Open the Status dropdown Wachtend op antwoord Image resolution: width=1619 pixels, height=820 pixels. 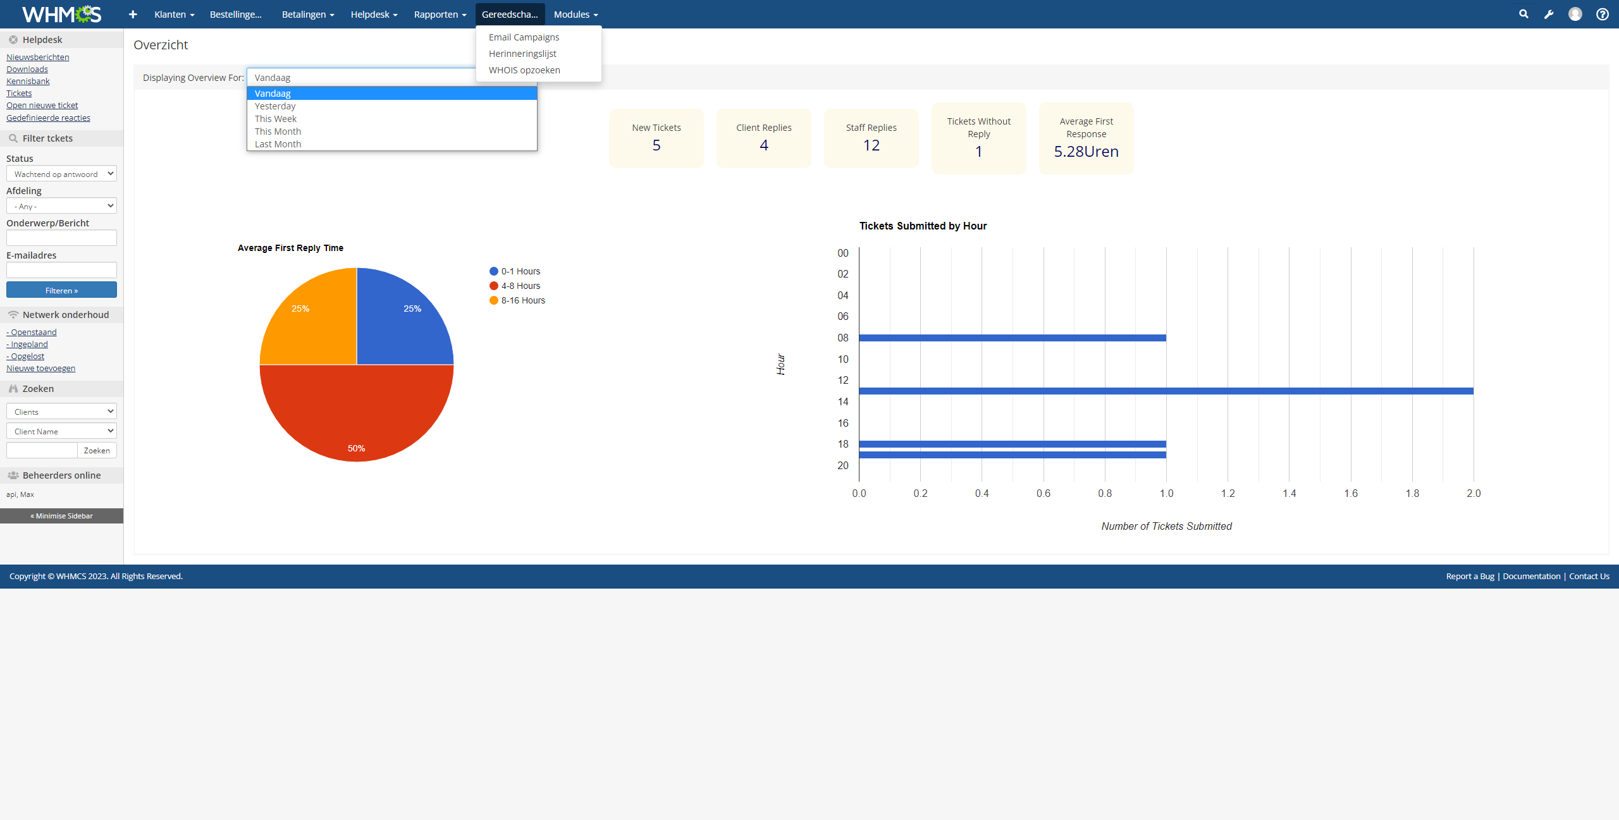(x=61, y=174)
